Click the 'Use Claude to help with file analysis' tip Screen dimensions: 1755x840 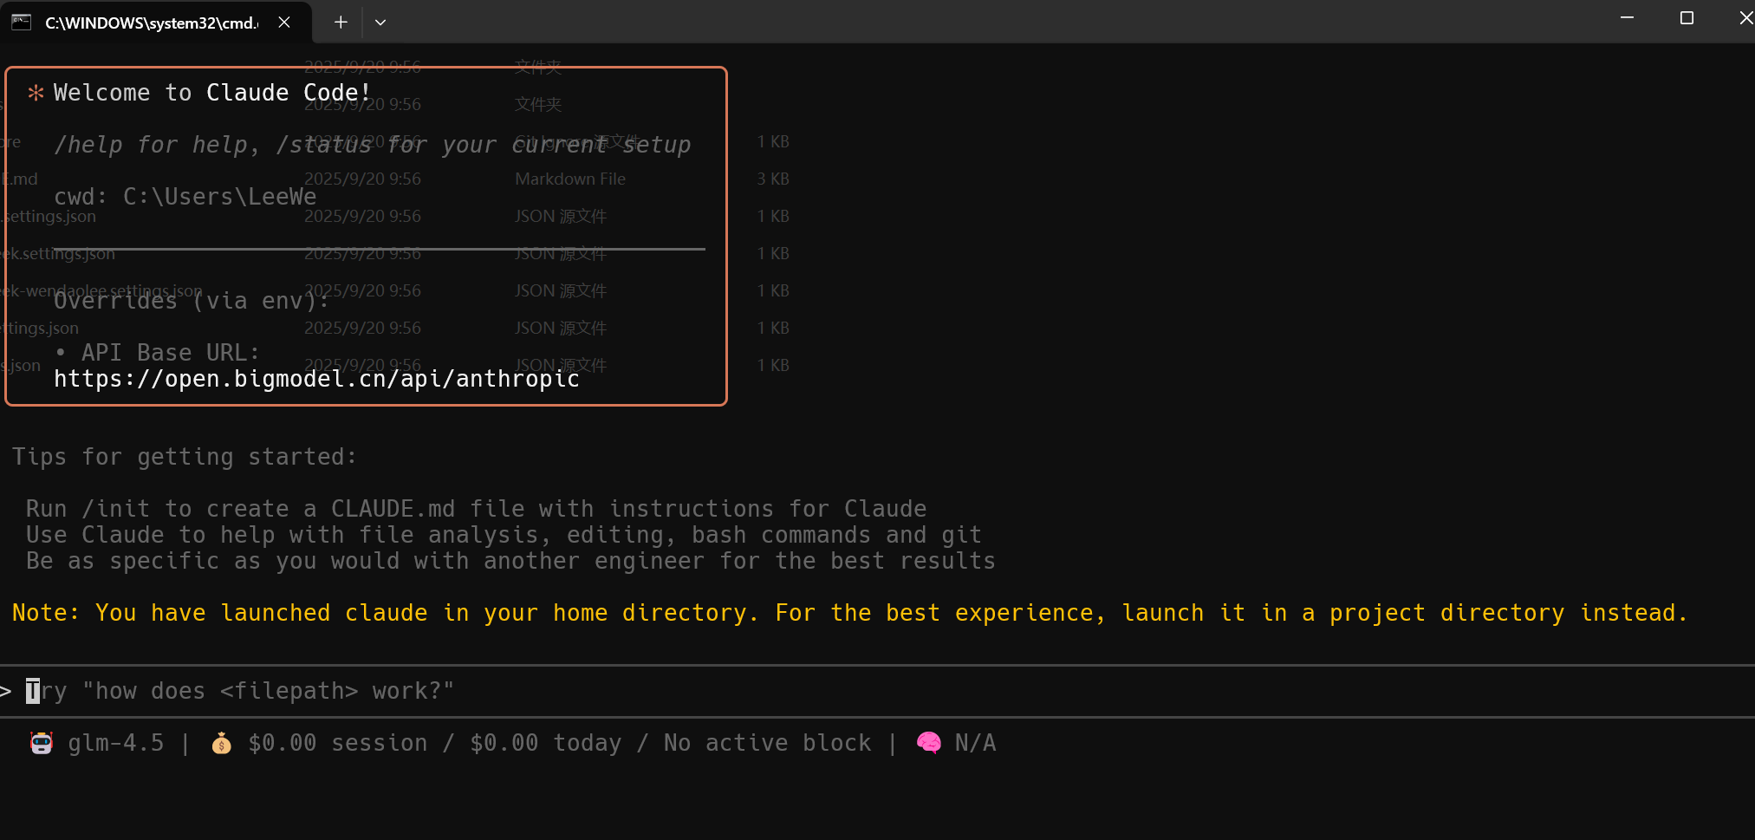pyautogui.click(x=504, y=535)
